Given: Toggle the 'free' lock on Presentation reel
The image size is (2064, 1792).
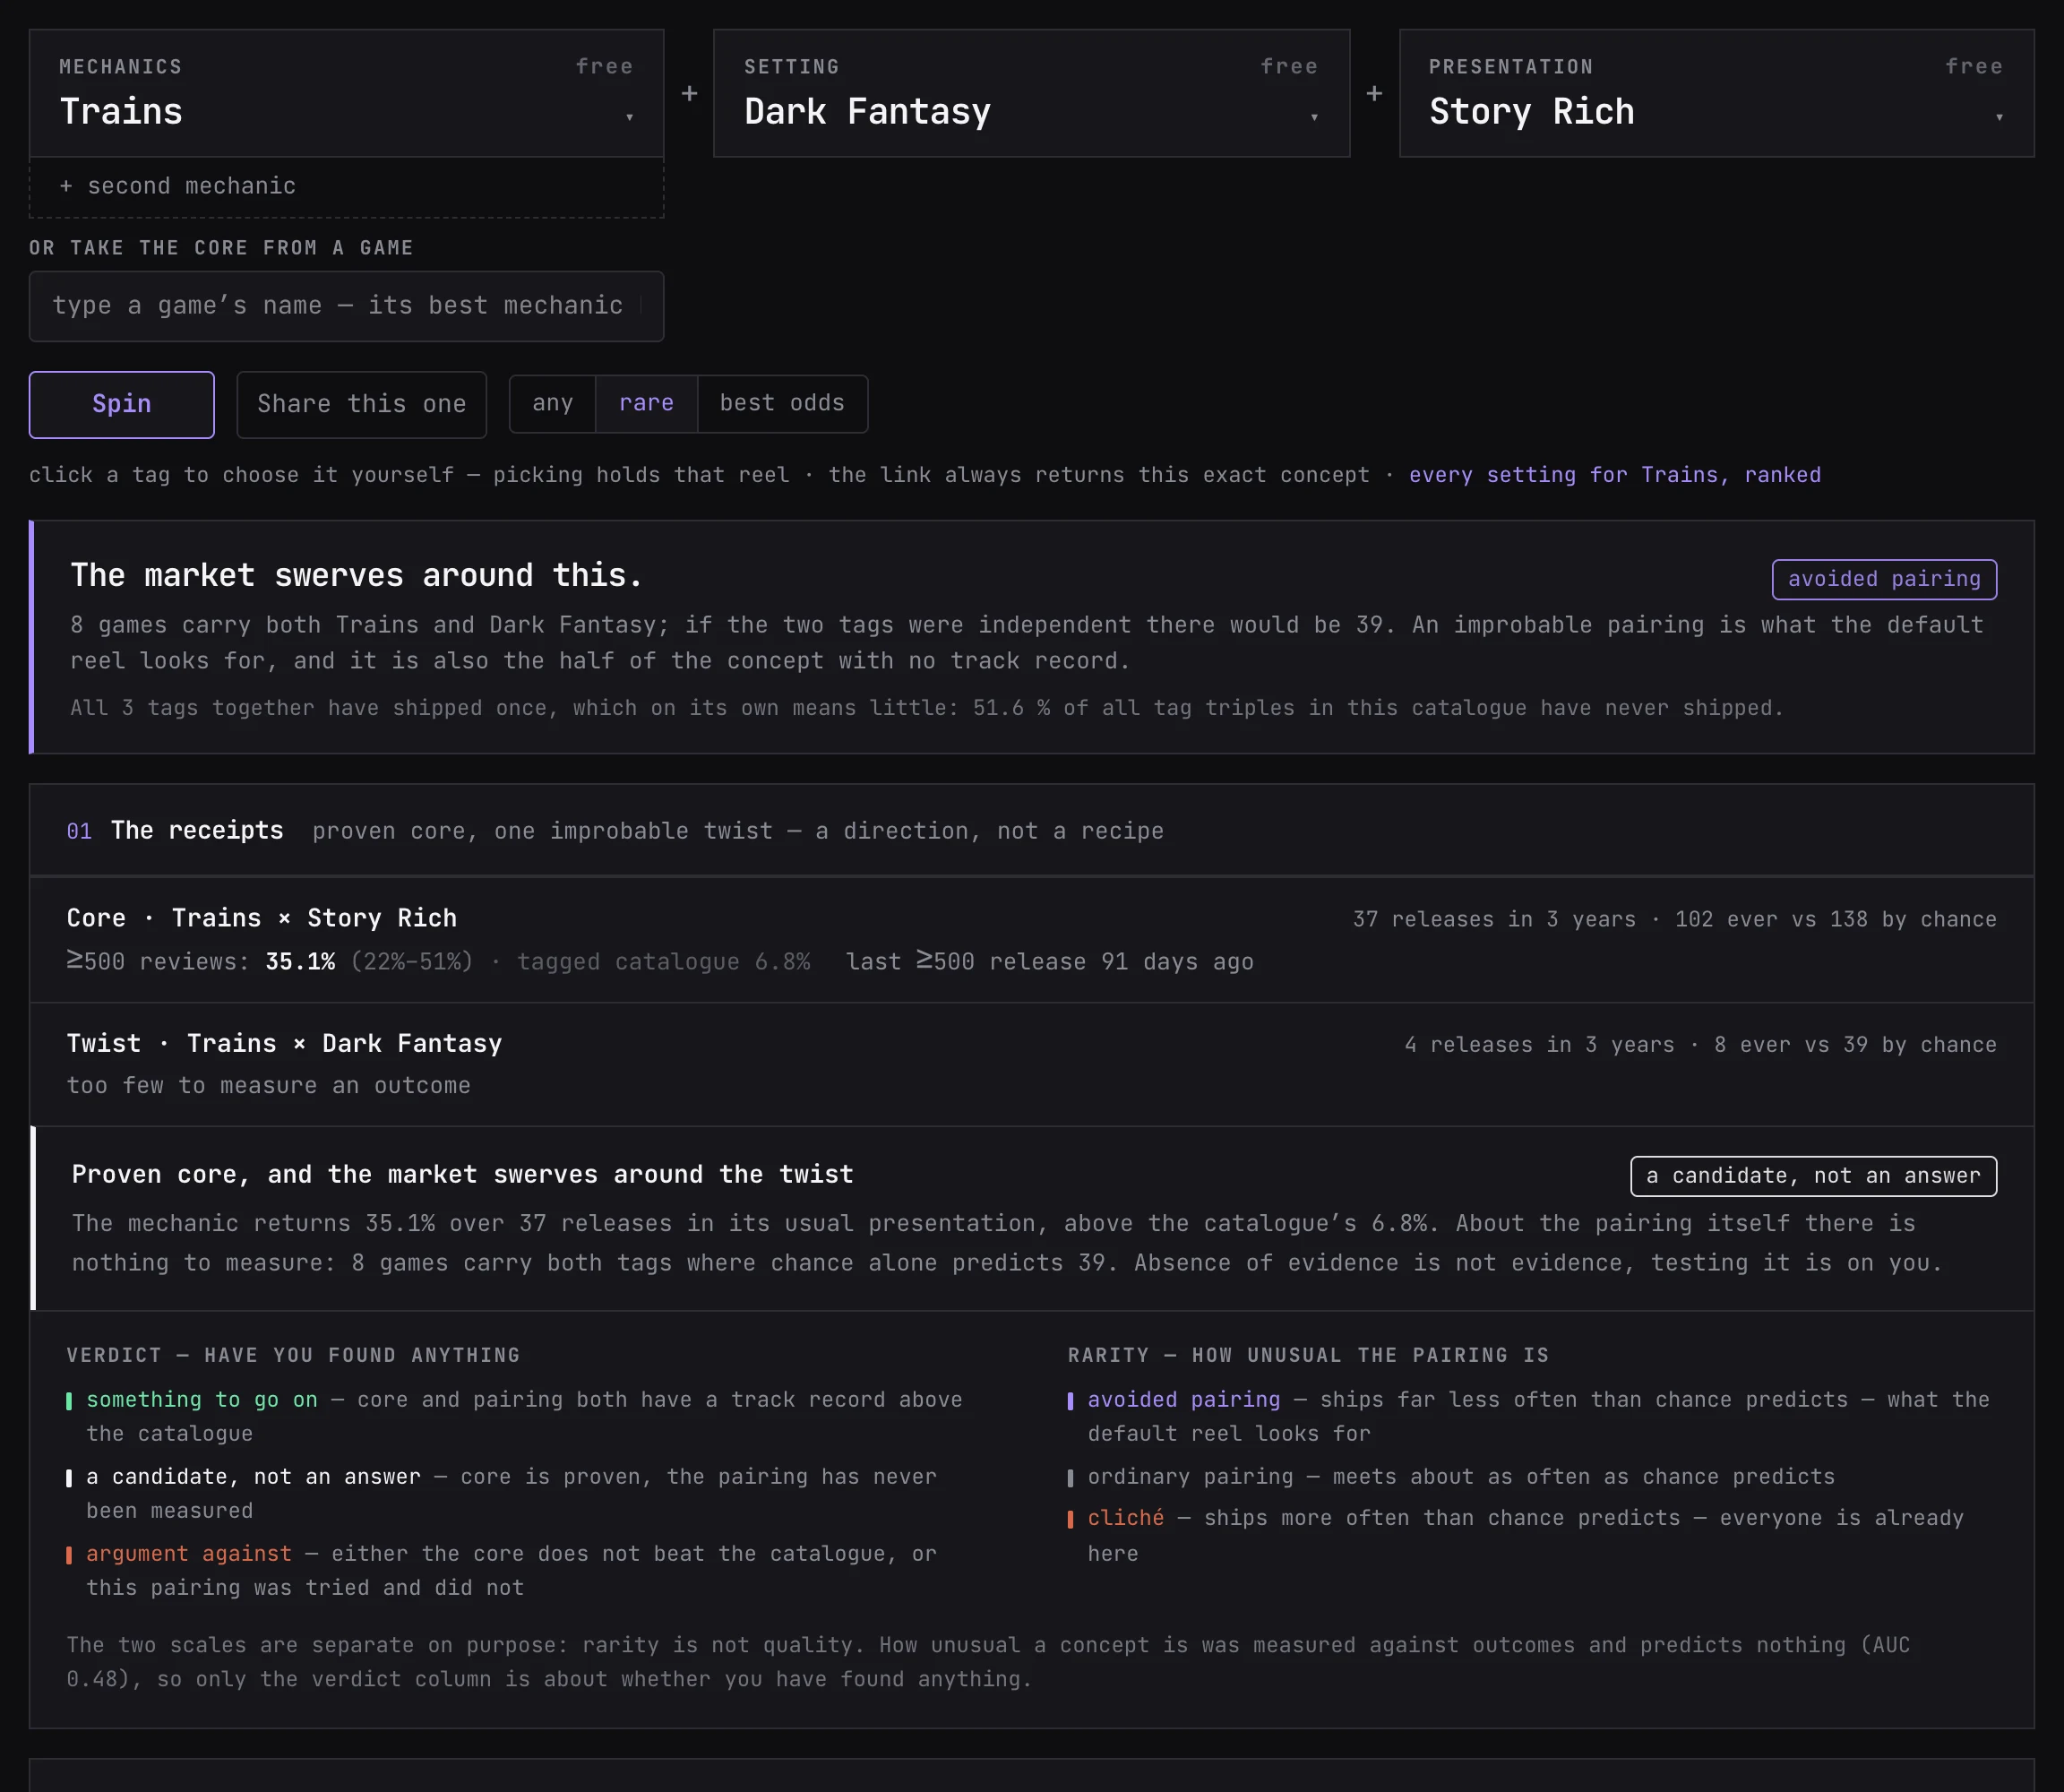Looking at the screenshot, I should coord(1974,66).
